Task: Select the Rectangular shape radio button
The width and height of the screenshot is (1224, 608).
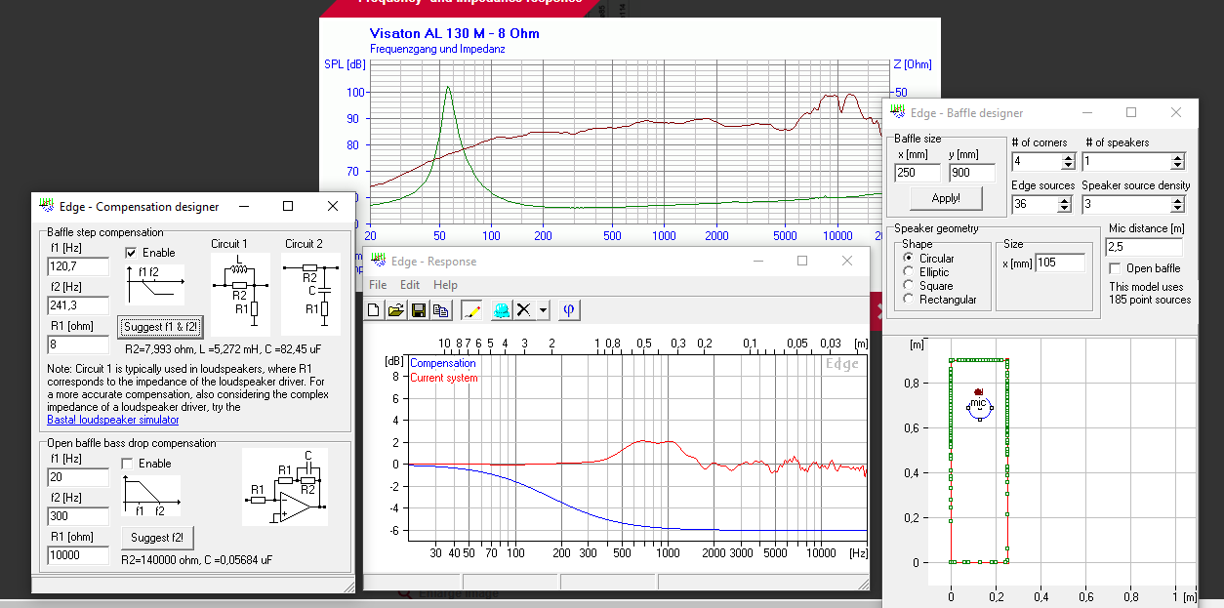Action: click(x=910, y=300)
